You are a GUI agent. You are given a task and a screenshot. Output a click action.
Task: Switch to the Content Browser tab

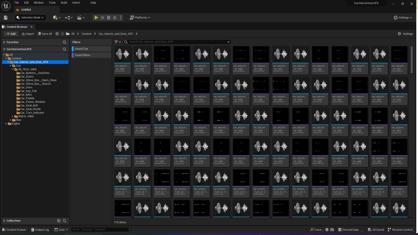[x=17, y=27]
